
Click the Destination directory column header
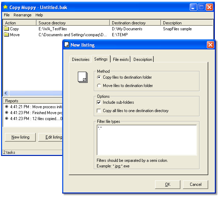click(x=135, y=23)
